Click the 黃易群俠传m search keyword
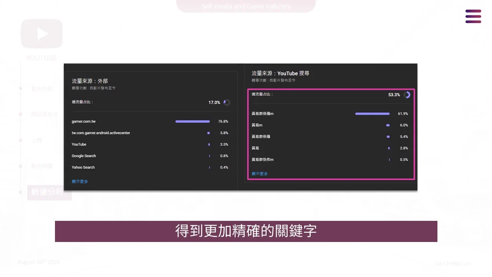The width and height of the screenshot is (492, 277). pos(263,160)
